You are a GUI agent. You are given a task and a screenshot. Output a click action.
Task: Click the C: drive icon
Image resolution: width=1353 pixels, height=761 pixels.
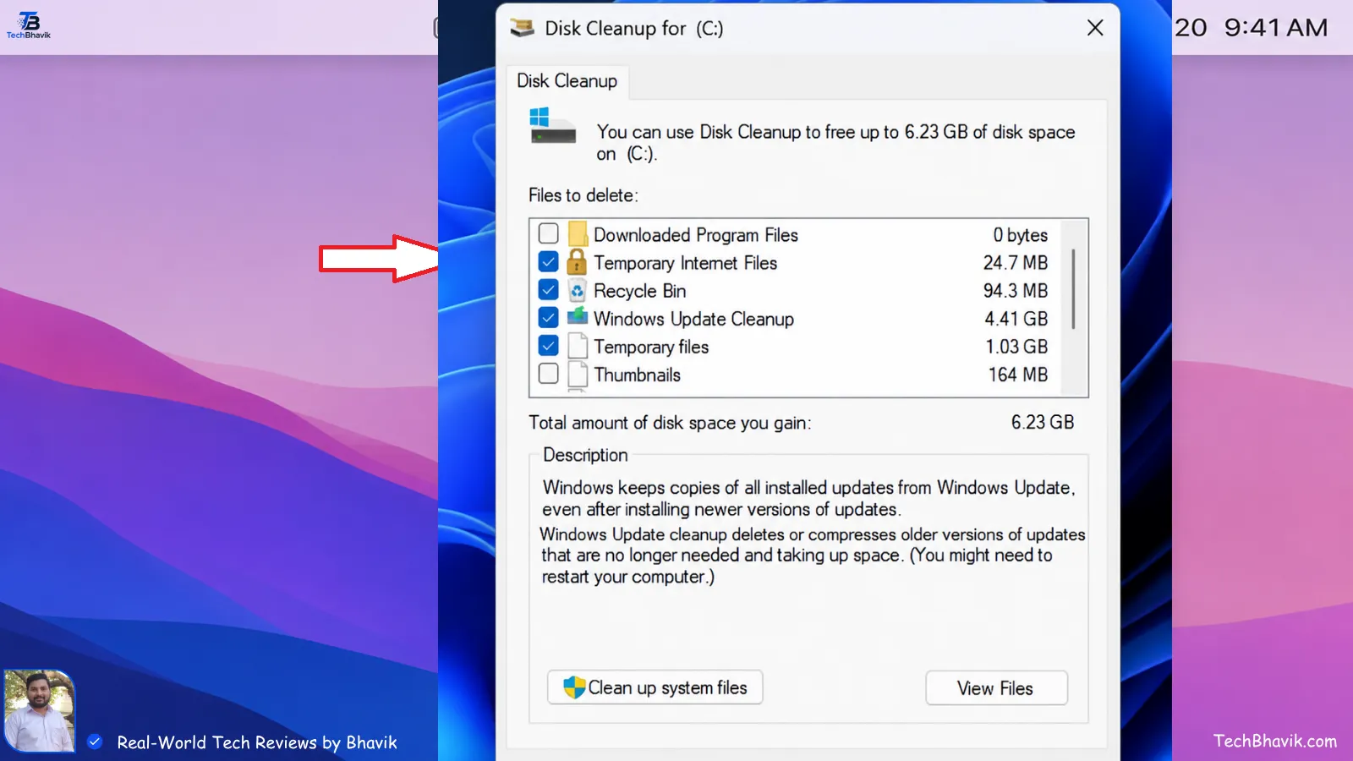(552, 125)
